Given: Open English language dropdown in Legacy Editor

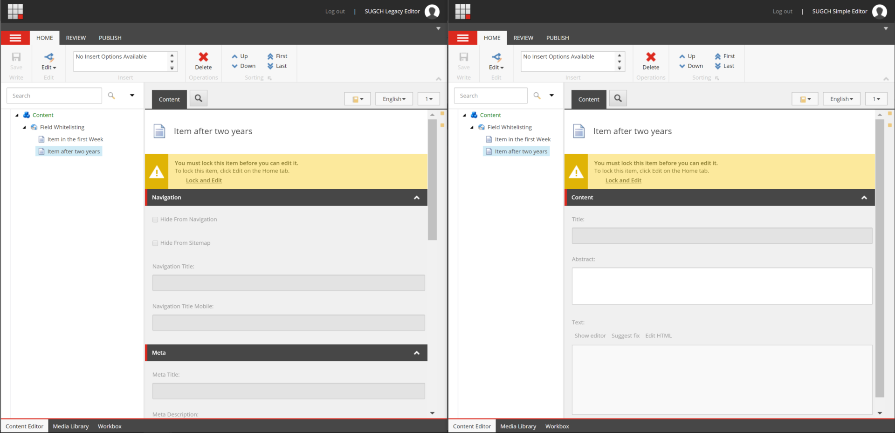Looking at the screenshot, I should pos(394,99).
